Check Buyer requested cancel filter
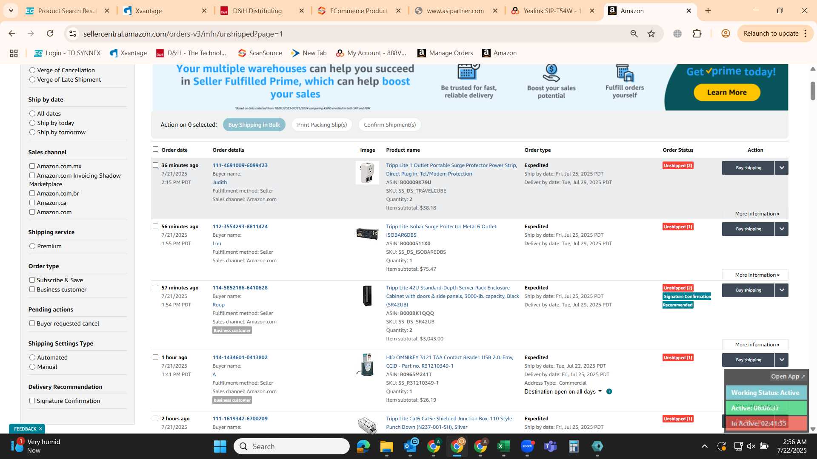817x459 pixels. (x=32, y=323)
